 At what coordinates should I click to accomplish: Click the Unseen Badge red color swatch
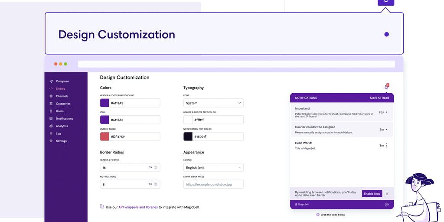[x=104, y=137]
